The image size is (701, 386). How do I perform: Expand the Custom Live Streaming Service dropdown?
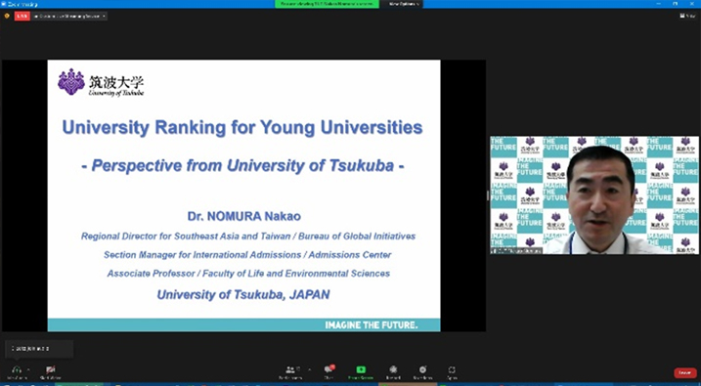coord(69,16)
